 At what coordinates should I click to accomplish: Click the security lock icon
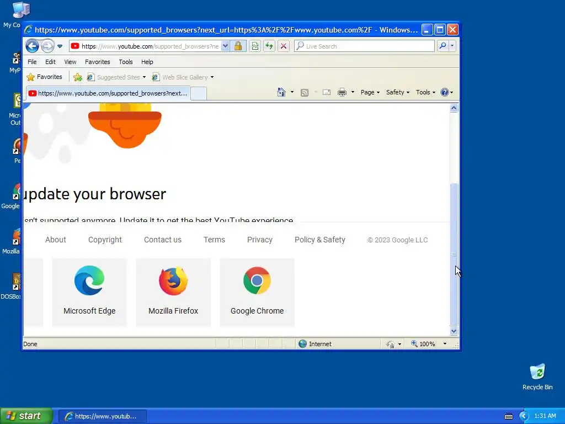(x=238, y=46)
